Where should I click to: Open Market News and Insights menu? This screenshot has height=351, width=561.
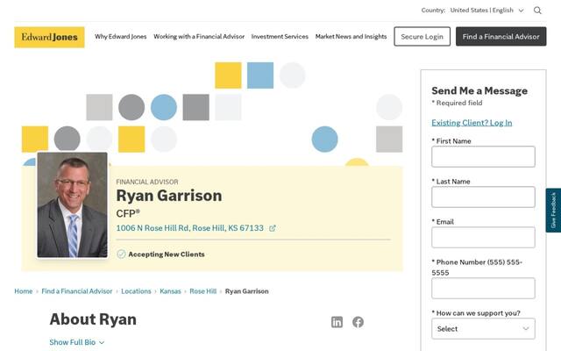[x=351, y=37]
